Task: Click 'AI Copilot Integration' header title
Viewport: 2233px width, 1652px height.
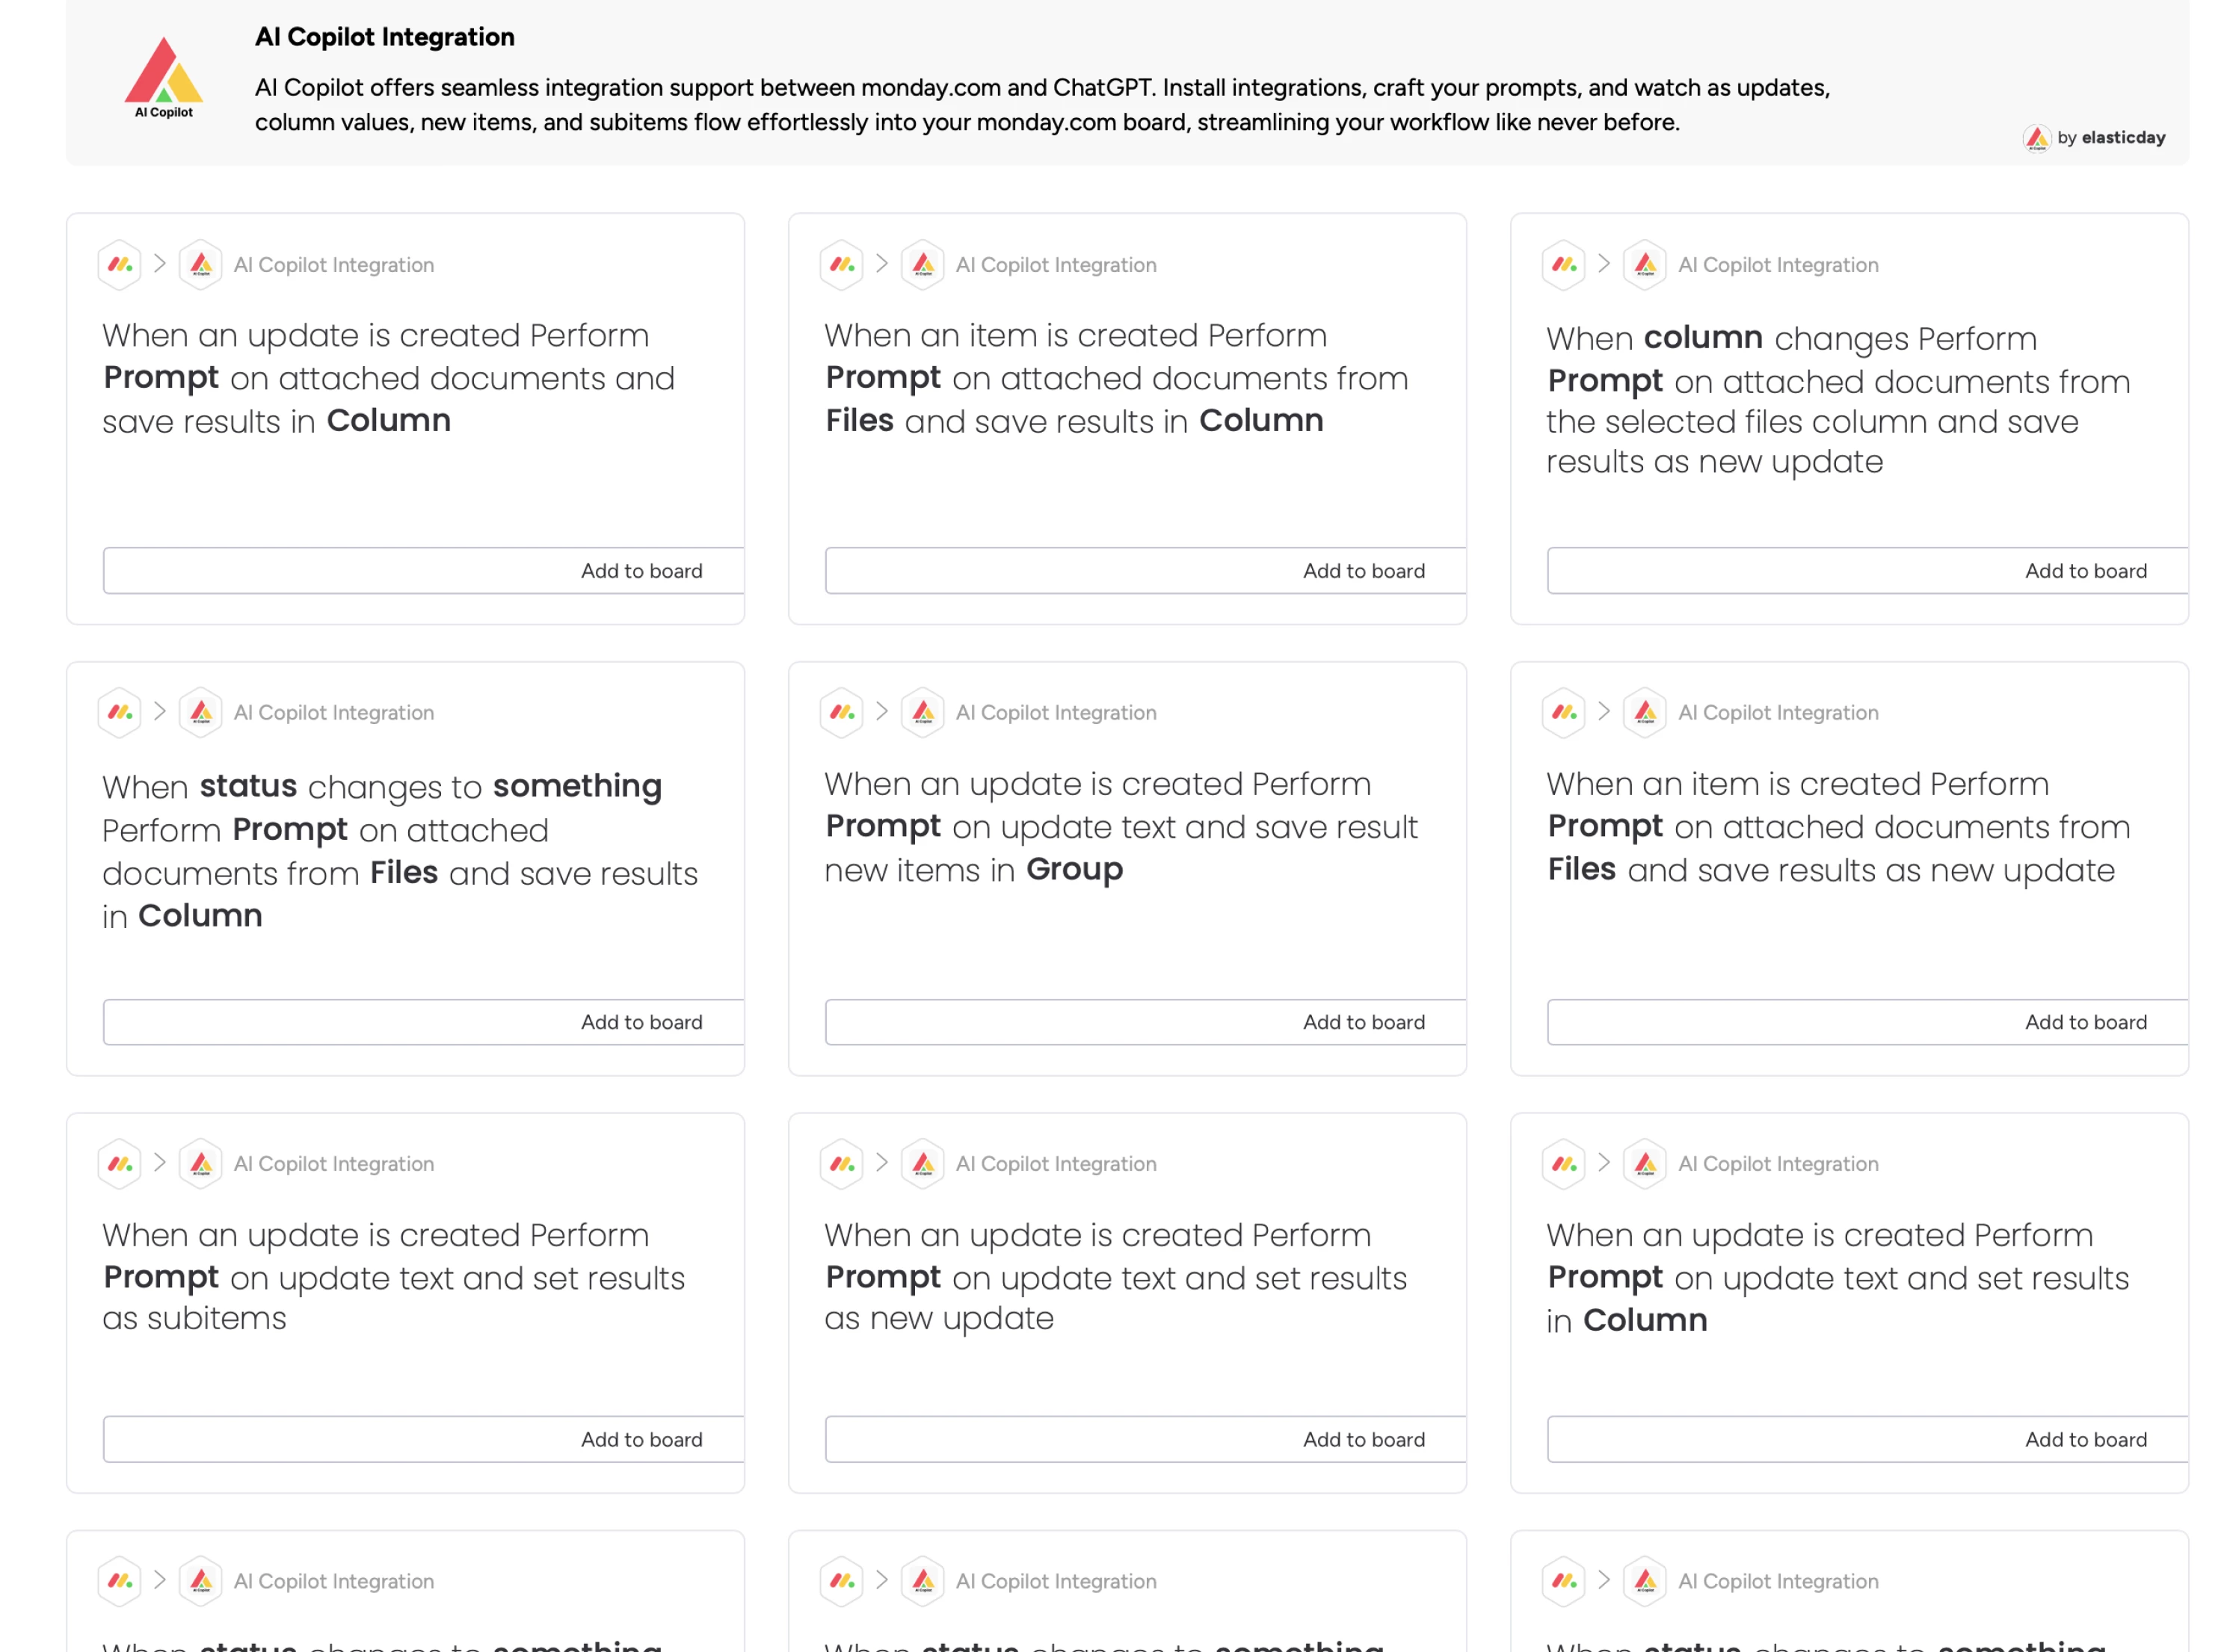Action: click(x=385, y=37)
